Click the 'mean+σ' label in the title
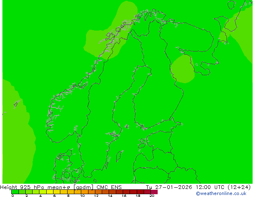Screen dimensions: 255x197 (x=59, y=187)
